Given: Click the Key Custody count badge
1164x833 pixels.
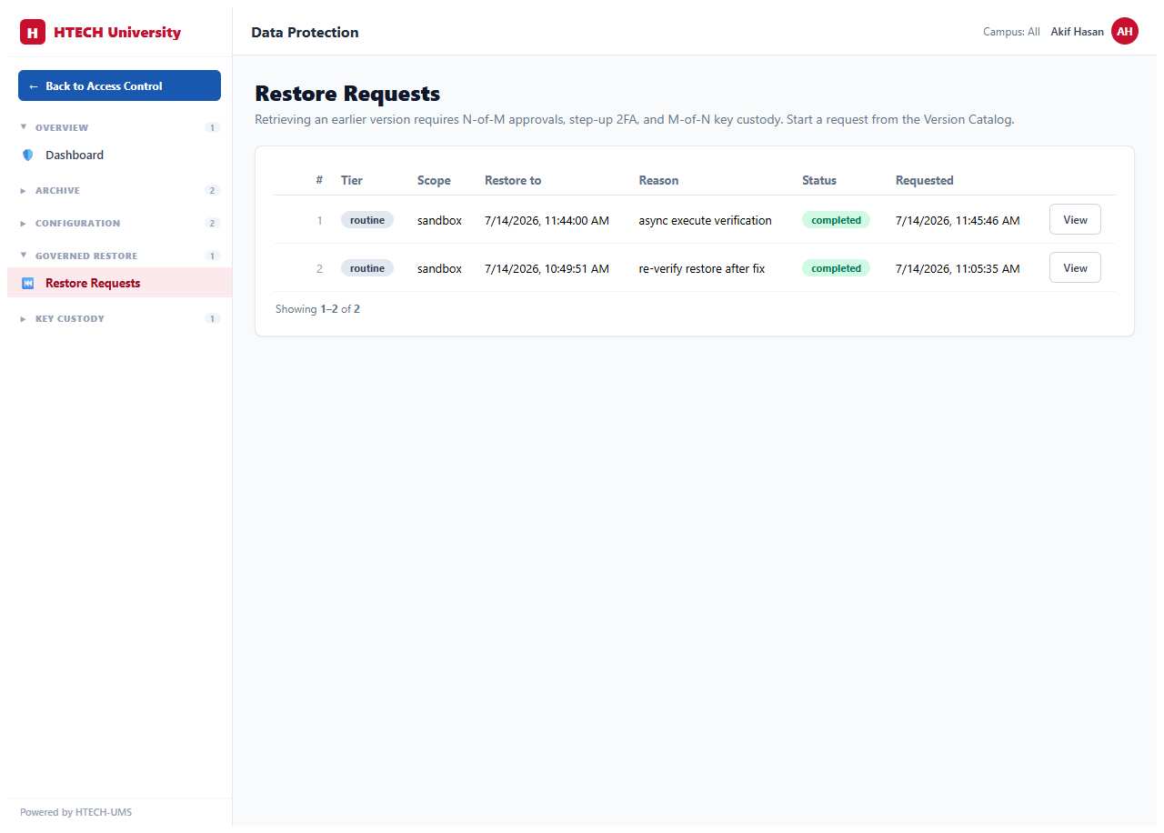Looking at the screenshot, I should 212,319.
